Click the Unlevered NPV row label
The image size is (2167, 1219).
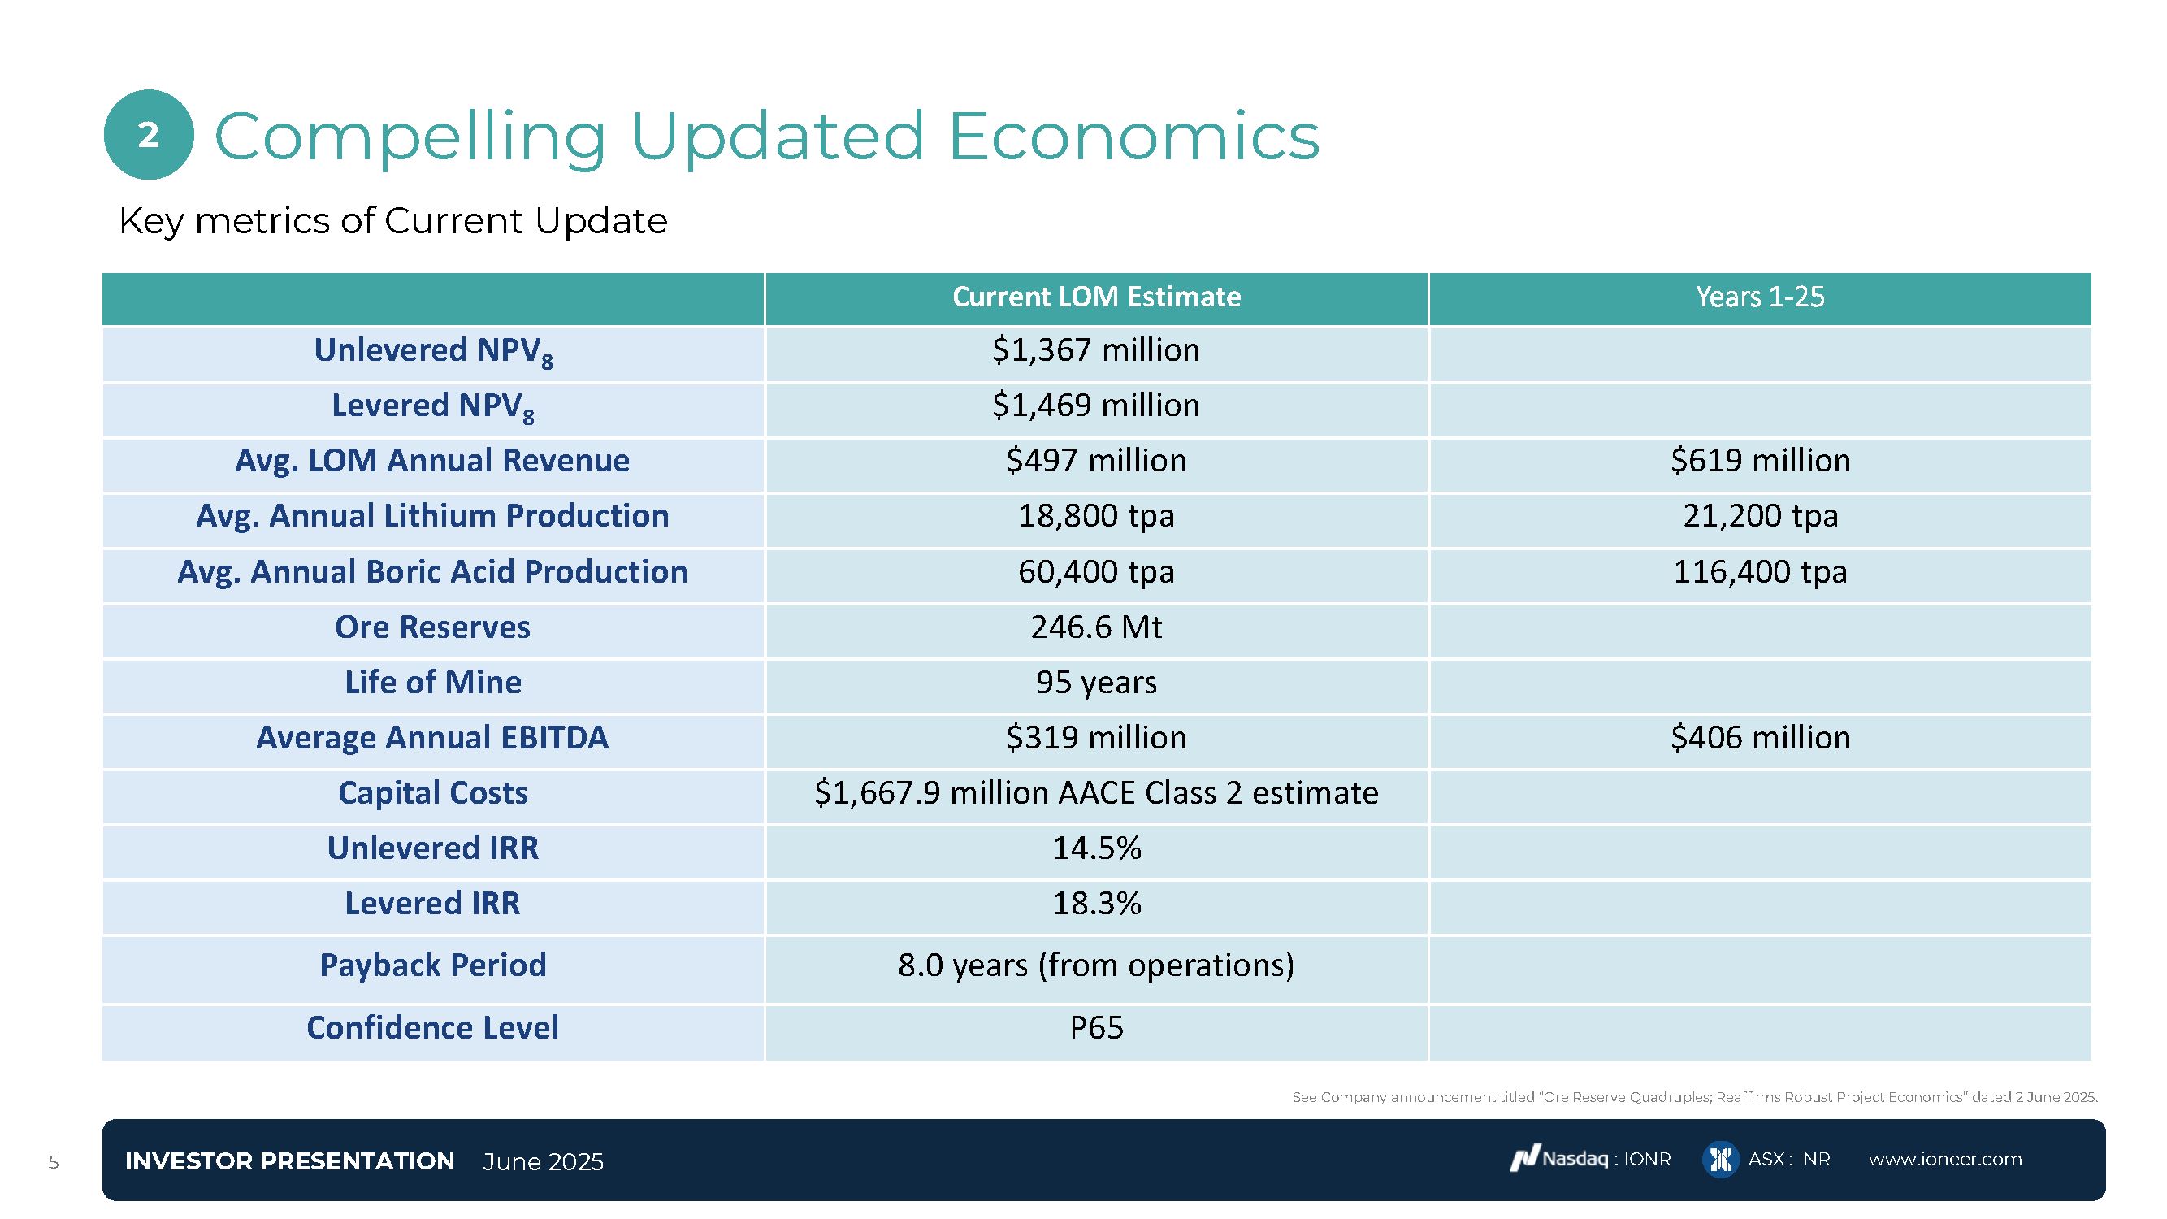432,352
